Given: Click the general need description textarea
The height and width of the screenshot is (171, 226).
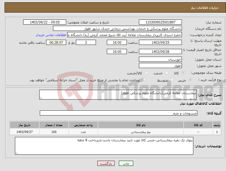Looking at the screenshot, I should [118, 95].
